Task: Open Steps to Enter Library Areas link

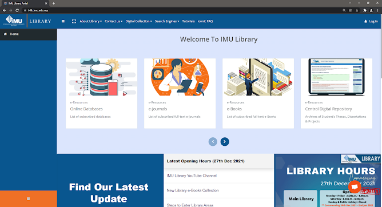Action: point(190,205)
